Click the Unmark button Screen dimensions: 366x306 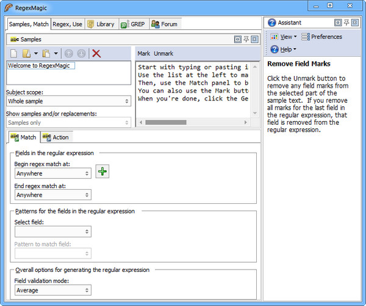tap(163, 54)
